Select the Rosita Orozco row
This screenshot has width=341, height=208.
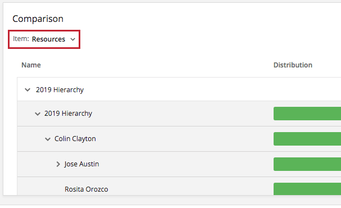pos(179,186)
